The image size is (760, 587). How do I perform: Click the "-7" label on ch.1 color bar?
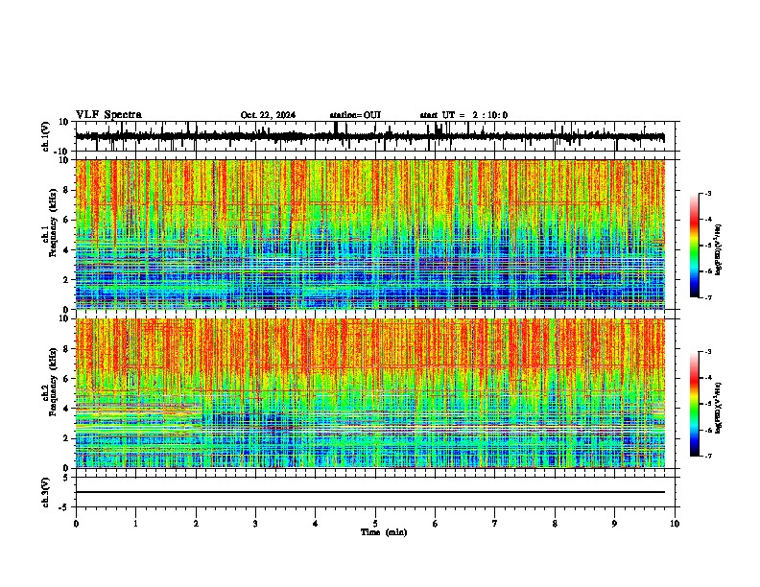(708, 297)
